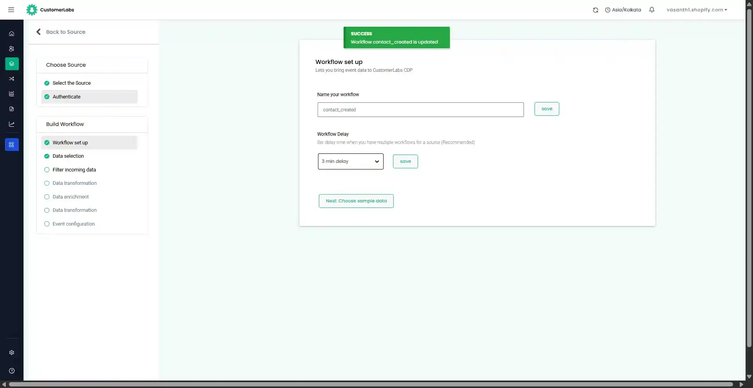Click the Asia/Kolkata timezone clock

[623, 10]
